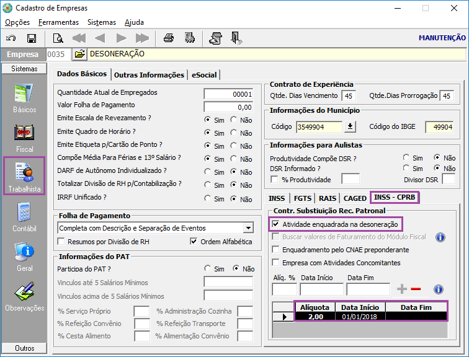Screen dimensions: 469x357
Task: Toggle Ordem Alfabética checkbox
Action: (x=194, y=241)
